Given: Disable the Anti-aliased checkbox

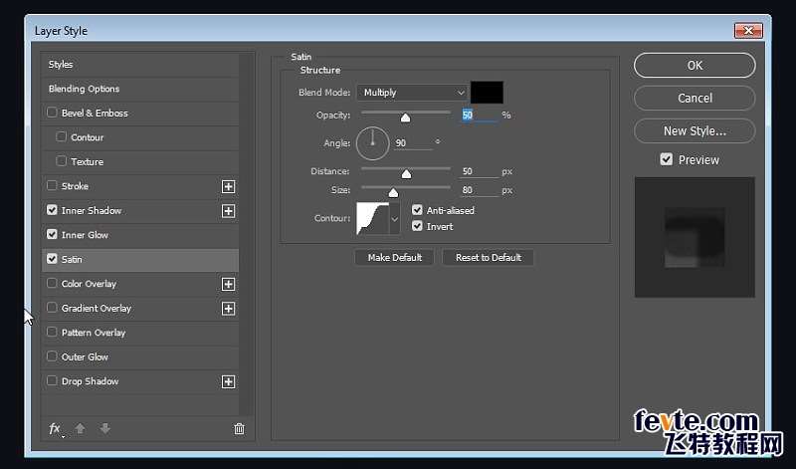Looking at the screenshot, I should click(417, 210).
